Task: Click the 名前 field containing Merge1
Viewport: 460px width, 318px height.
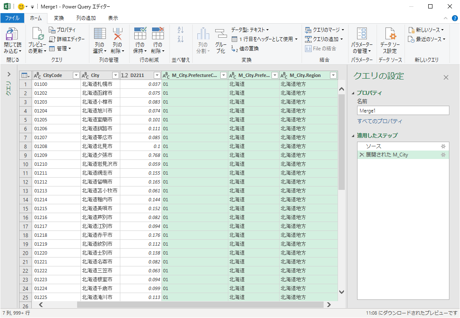Action: [x=402, y=110]
